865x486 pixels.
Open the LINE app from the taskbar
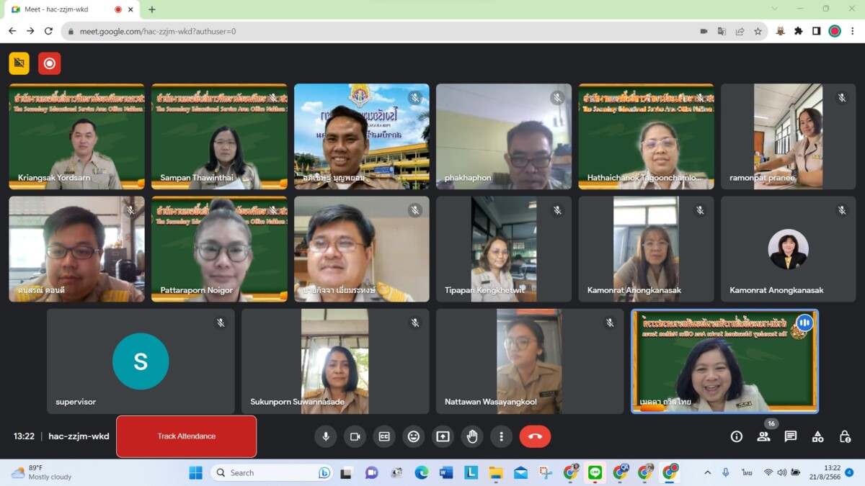[595, 473]
